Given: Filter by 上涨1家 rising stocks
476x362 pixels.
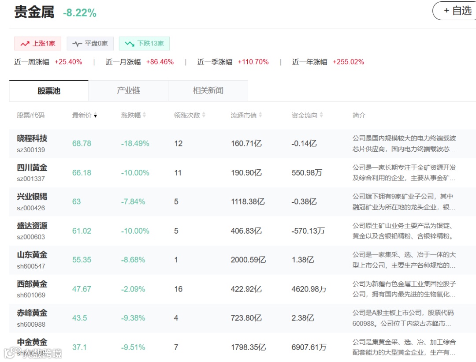Looking at the screenshot, I should coord(37,43).
